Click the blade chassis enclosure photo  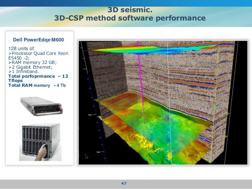click(x=40, y=142)
